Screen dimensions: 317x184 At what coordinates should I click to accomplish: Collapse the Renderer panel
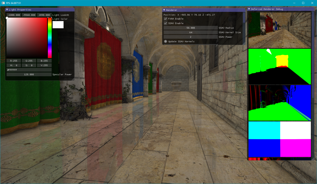pyautogui.click(x=164, y=10)
